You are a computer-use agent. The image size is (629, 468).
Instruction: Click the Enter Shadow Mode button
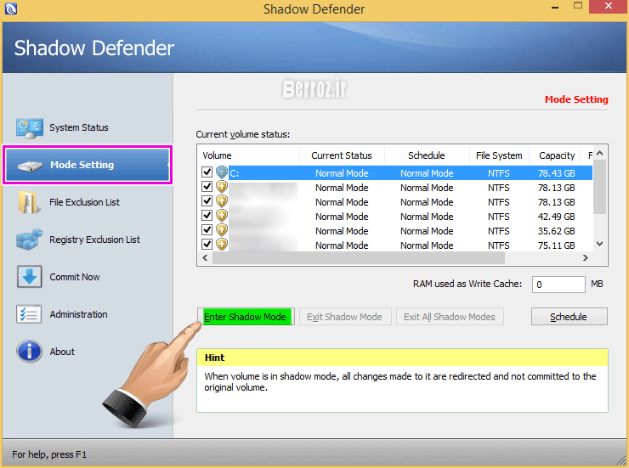click(x=246, y=317)
